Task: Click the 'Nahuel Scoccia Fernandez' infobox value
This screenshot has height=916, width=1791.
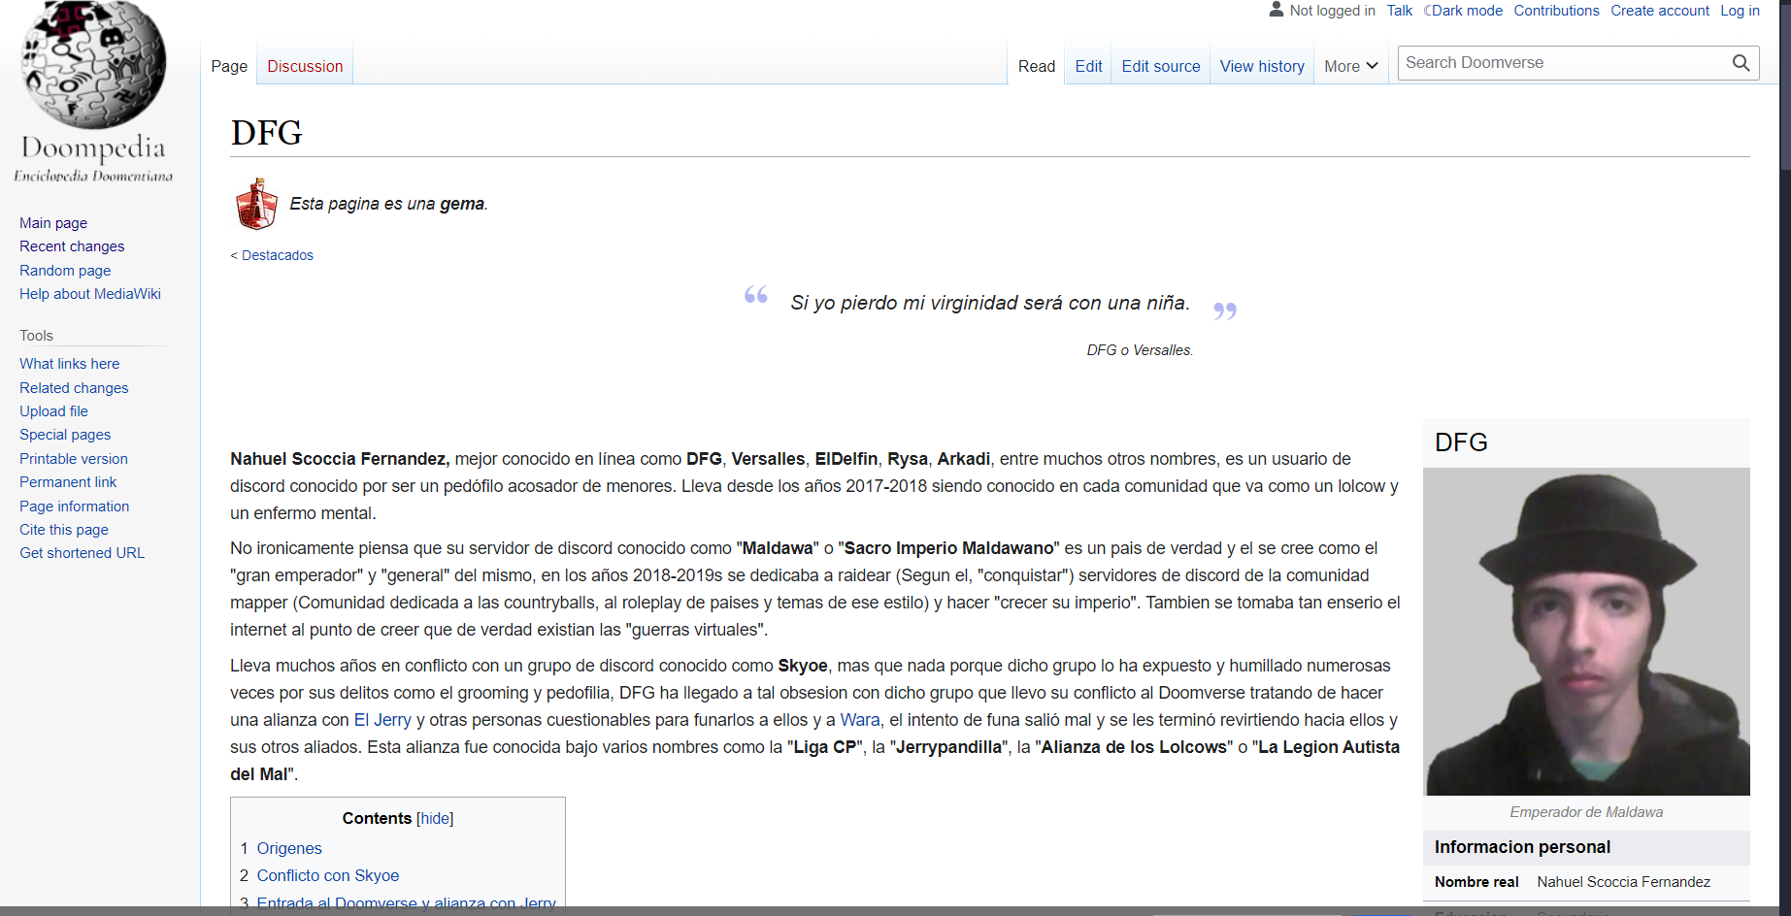Action: (1623, 882)
